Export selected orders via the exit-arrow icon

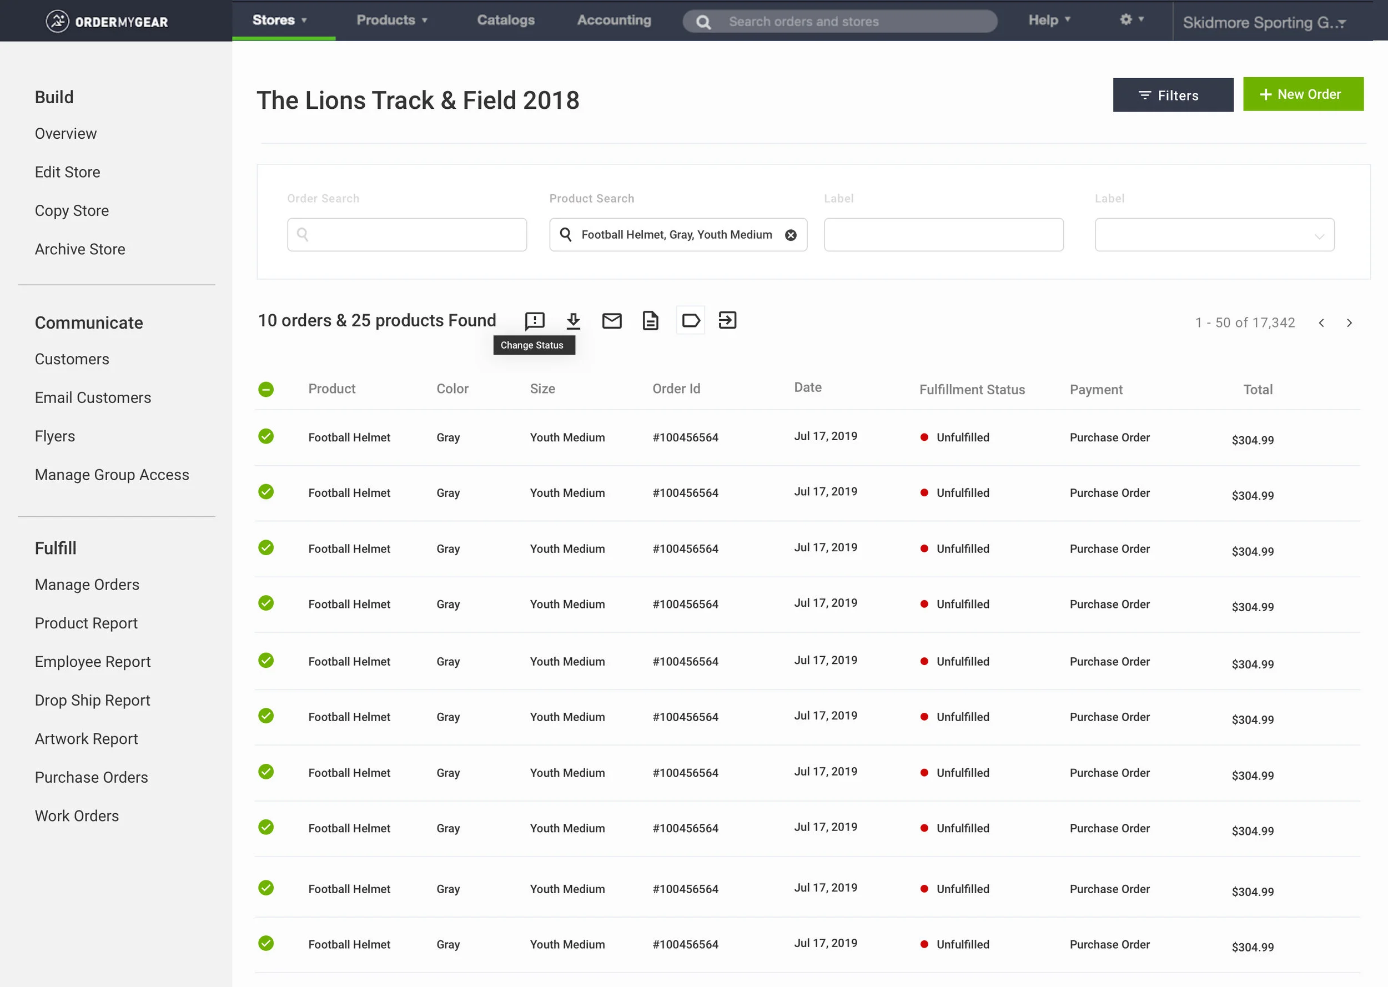[727, 320]
